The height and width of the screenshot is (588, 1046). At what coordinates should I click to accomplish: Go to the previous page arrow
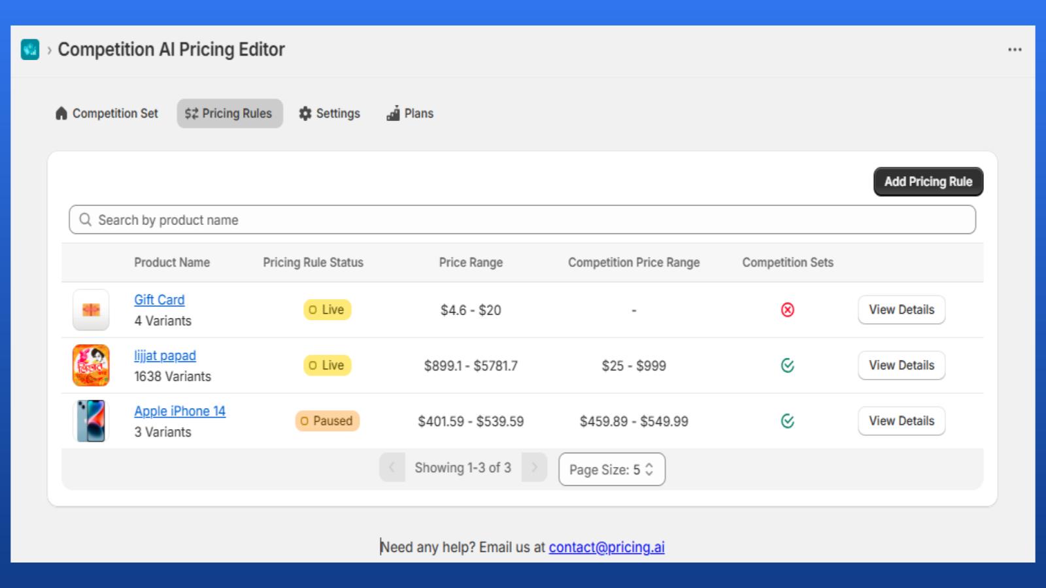point(392,467)
